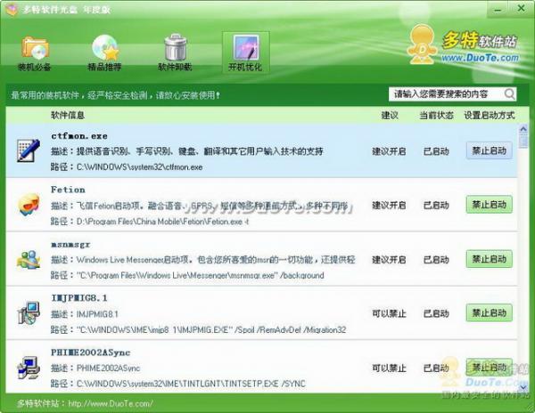Click the 建议 column header

coord(390,115)
